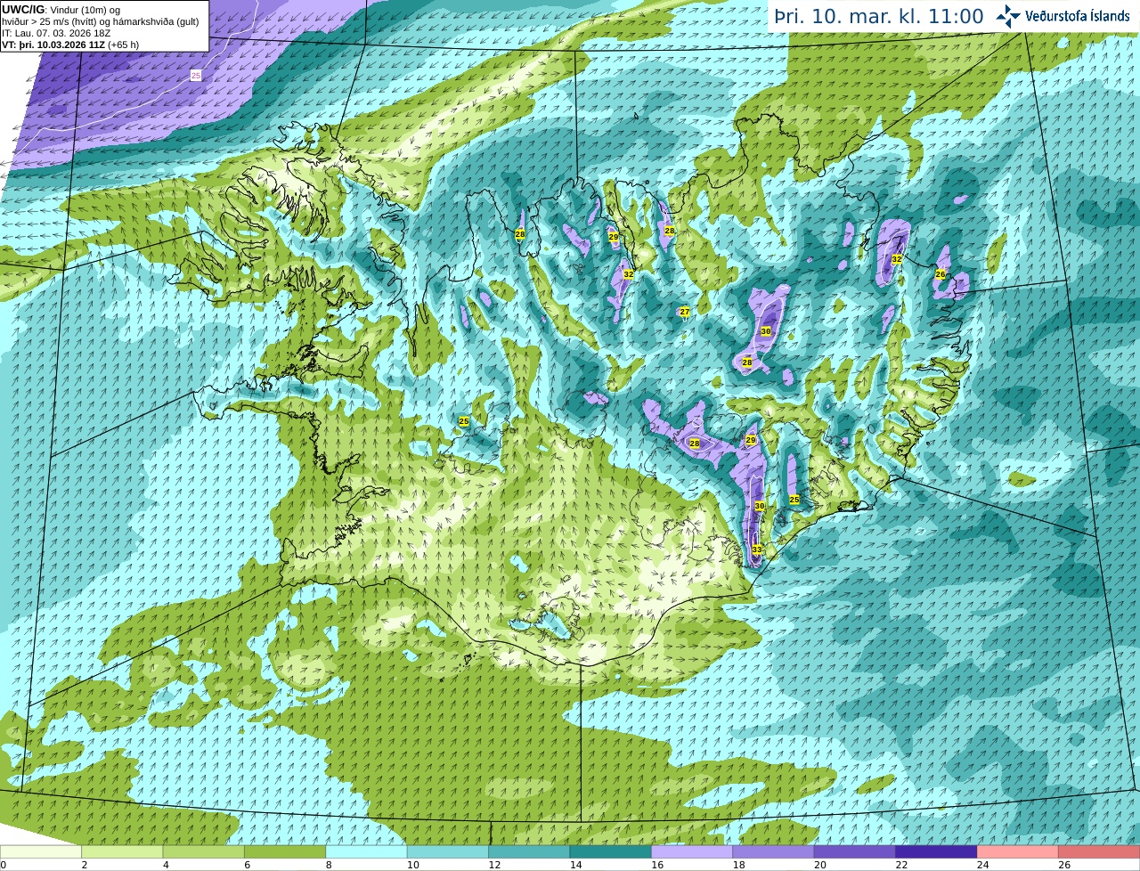This screenshot has height=871, width=1140.
Task: Click the yellow gust marker labeled 27
Action: click(x=684, y=312)
